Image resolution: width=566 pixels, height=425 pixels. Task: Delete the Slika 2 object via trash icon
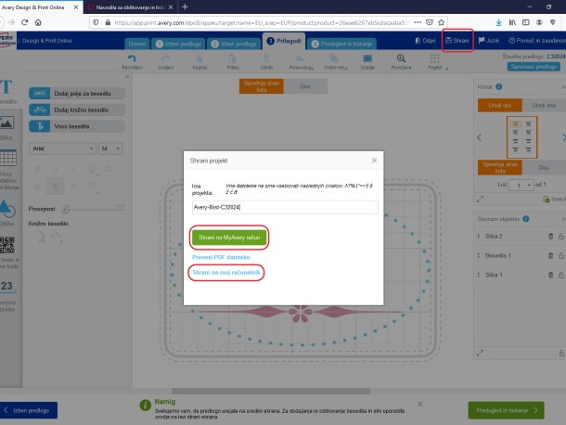click(x=551, y=236)
